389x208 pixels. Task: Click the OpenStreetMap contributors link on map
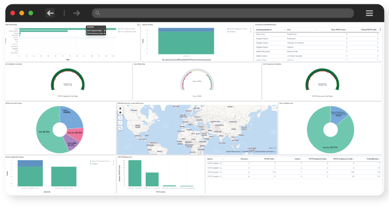[x=265, y=152]
